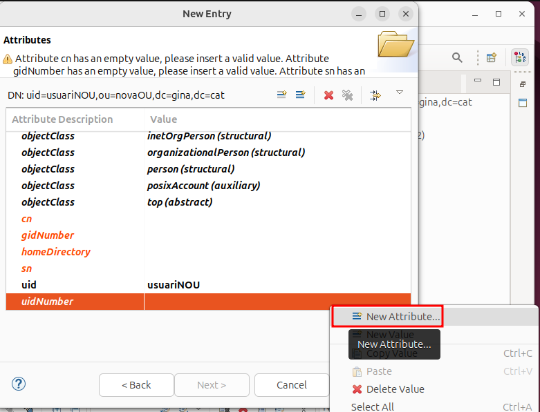Click the New Value toolbar icon
The width and height of the screenshot is (540, 412).
pos(300,95)
